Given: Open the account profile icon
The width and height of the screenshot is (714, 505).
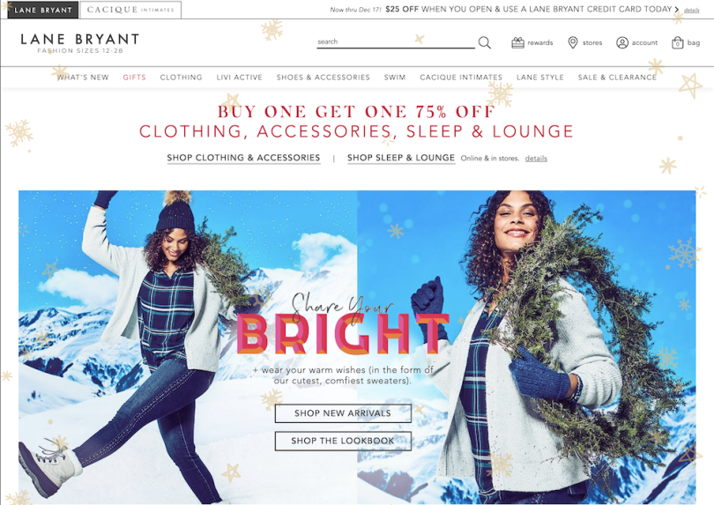Looking at the screenshot, I should [x=622, y=43].
